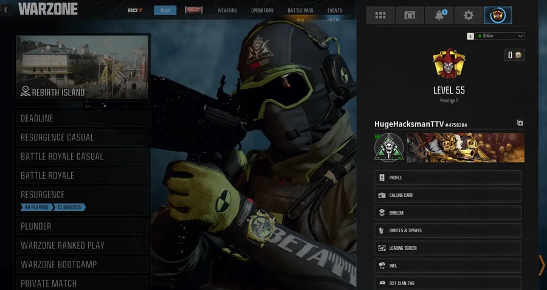Click the skull token currency counter
This screenshot has width=547, height=290.
[x=515, y=55]
